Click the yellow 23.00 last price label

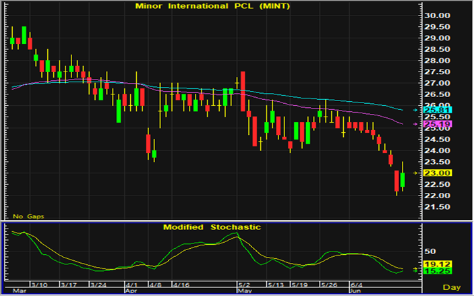pyautogui.click(x=438, y=173)
